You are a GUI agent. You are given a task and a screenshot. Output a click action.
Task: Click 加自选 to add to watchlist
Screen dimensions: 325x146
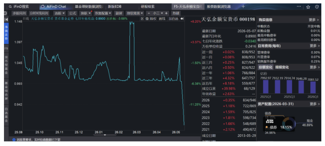173,19
